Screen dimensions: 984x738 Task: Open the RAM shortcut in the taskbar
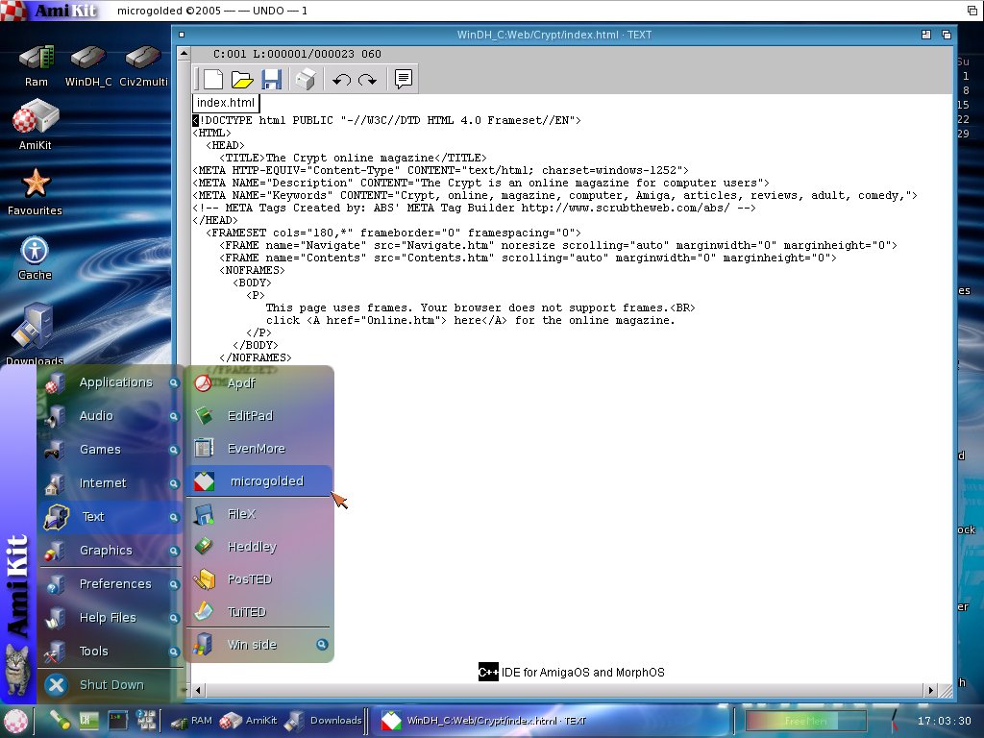coord(191,721)
